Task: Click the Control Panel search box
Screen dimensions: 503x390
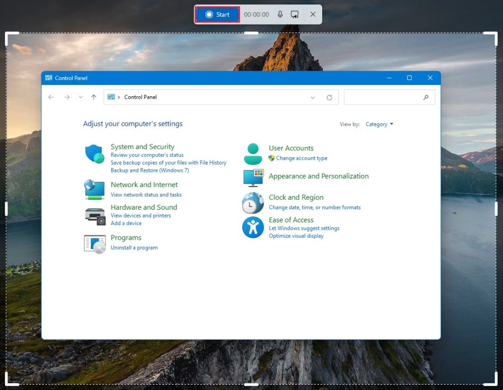Action: point(383,97)
